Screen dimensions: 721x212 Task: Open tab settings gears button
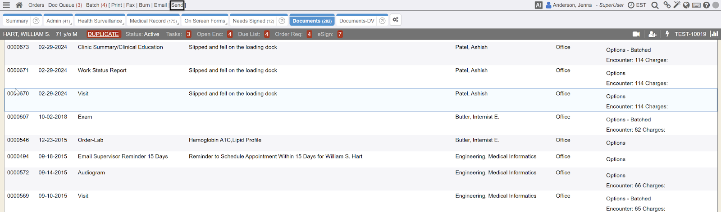coord(395,20)
